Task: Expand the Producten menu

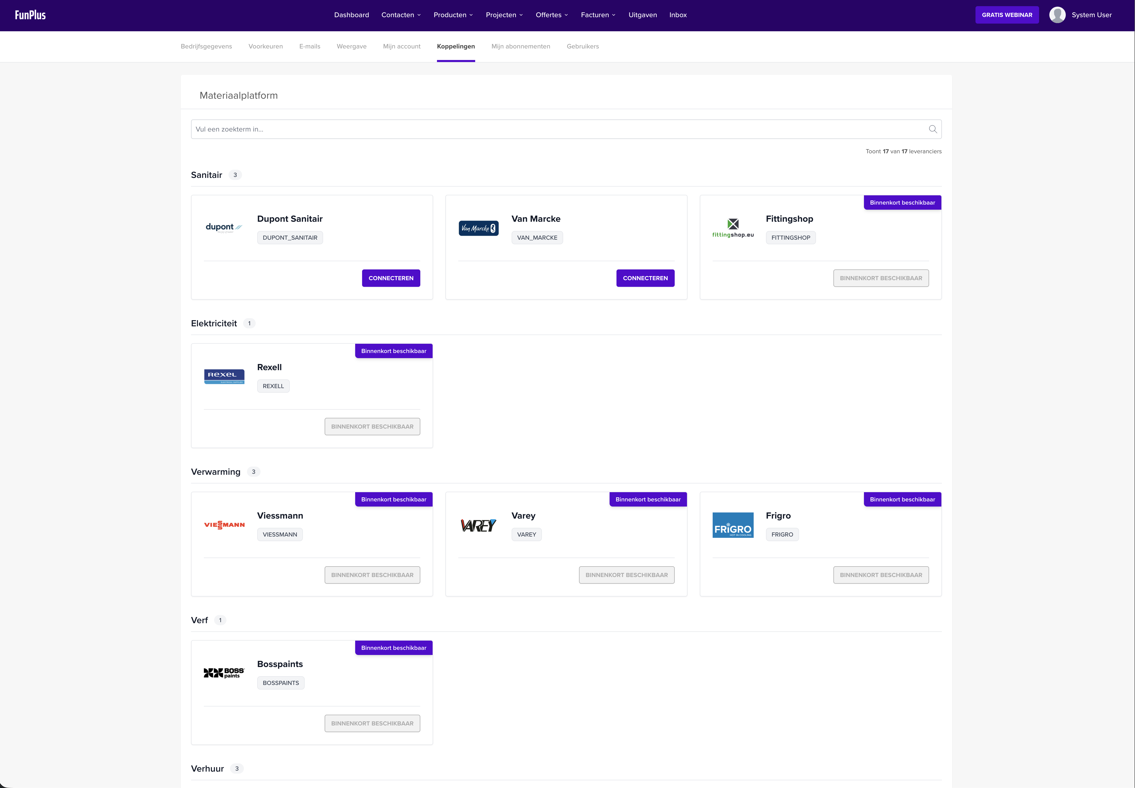Action: [x=453, y=15]
